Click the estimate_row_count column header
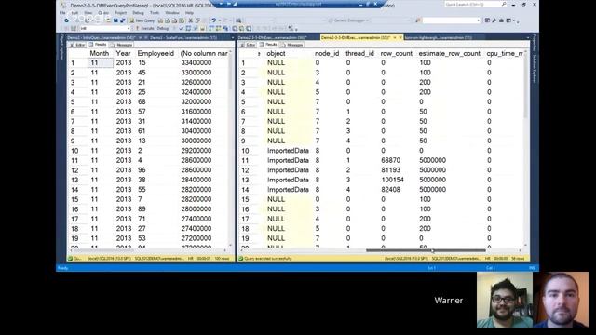596x335 pixels. pos(449,54)
